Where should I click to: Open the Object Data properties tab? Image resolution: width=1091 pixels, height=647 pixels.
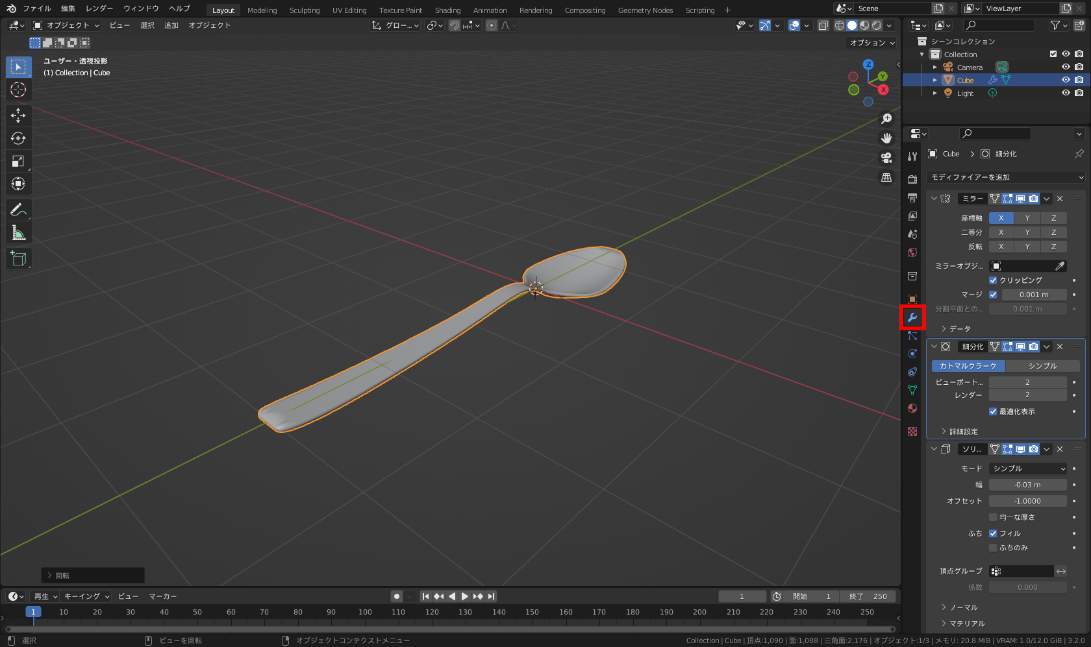(912, 390)
